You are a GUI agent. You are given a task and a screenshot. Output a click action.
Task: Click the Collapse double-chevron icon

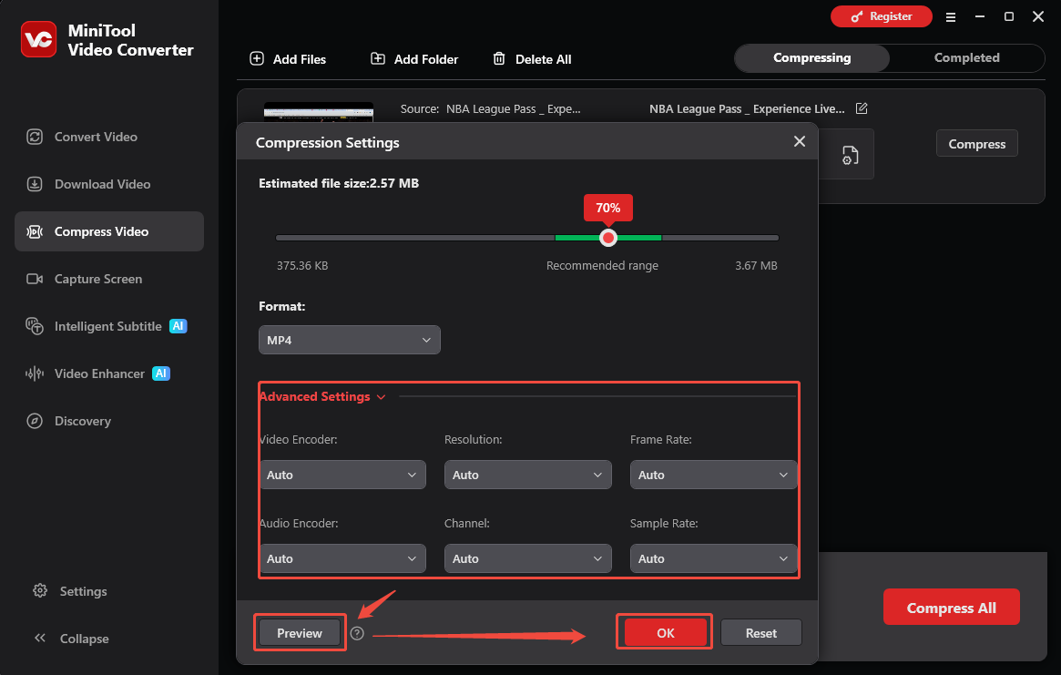tap(40, 638)
